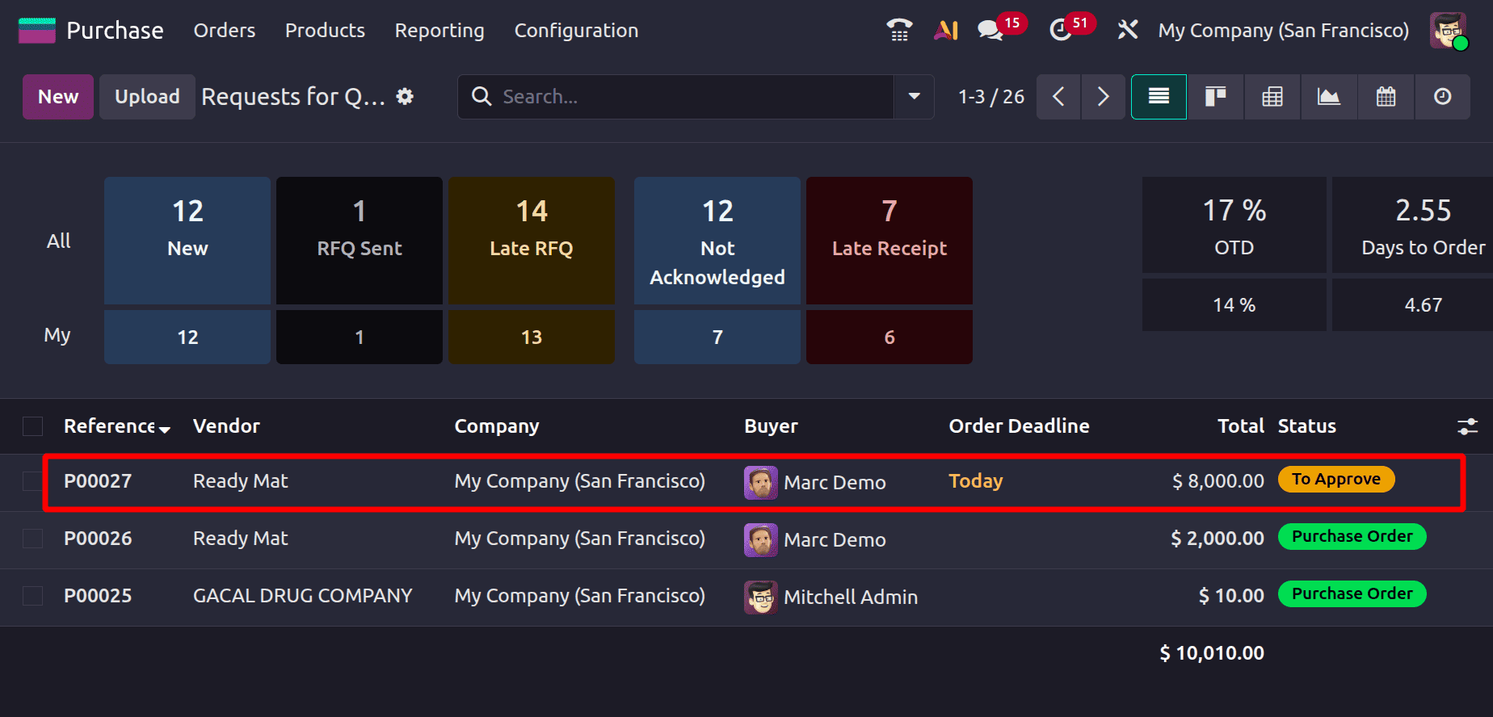Click Mitchell Admin avatar in P00025 row

[760, 597]
